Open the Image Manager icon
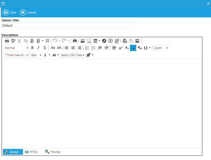This screenshot has height=160, width=211. point(83,41)
